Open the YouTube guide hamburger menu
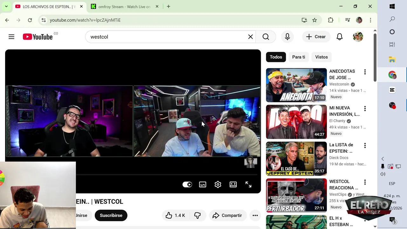The image size is (407, 229). coord(11,37)
